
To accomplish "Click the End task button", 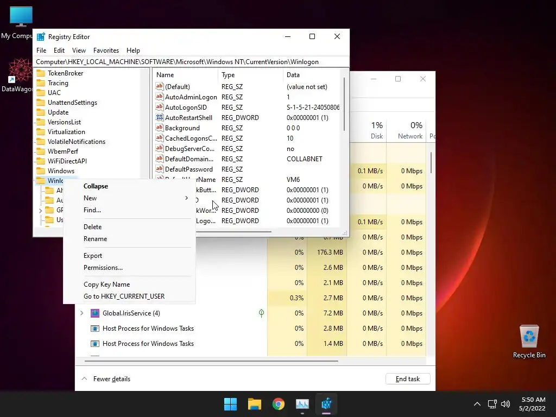I will 408,378.
